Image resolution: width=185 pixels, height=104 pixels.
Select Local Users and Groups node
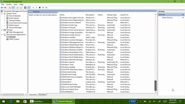(x=18, y=23)
